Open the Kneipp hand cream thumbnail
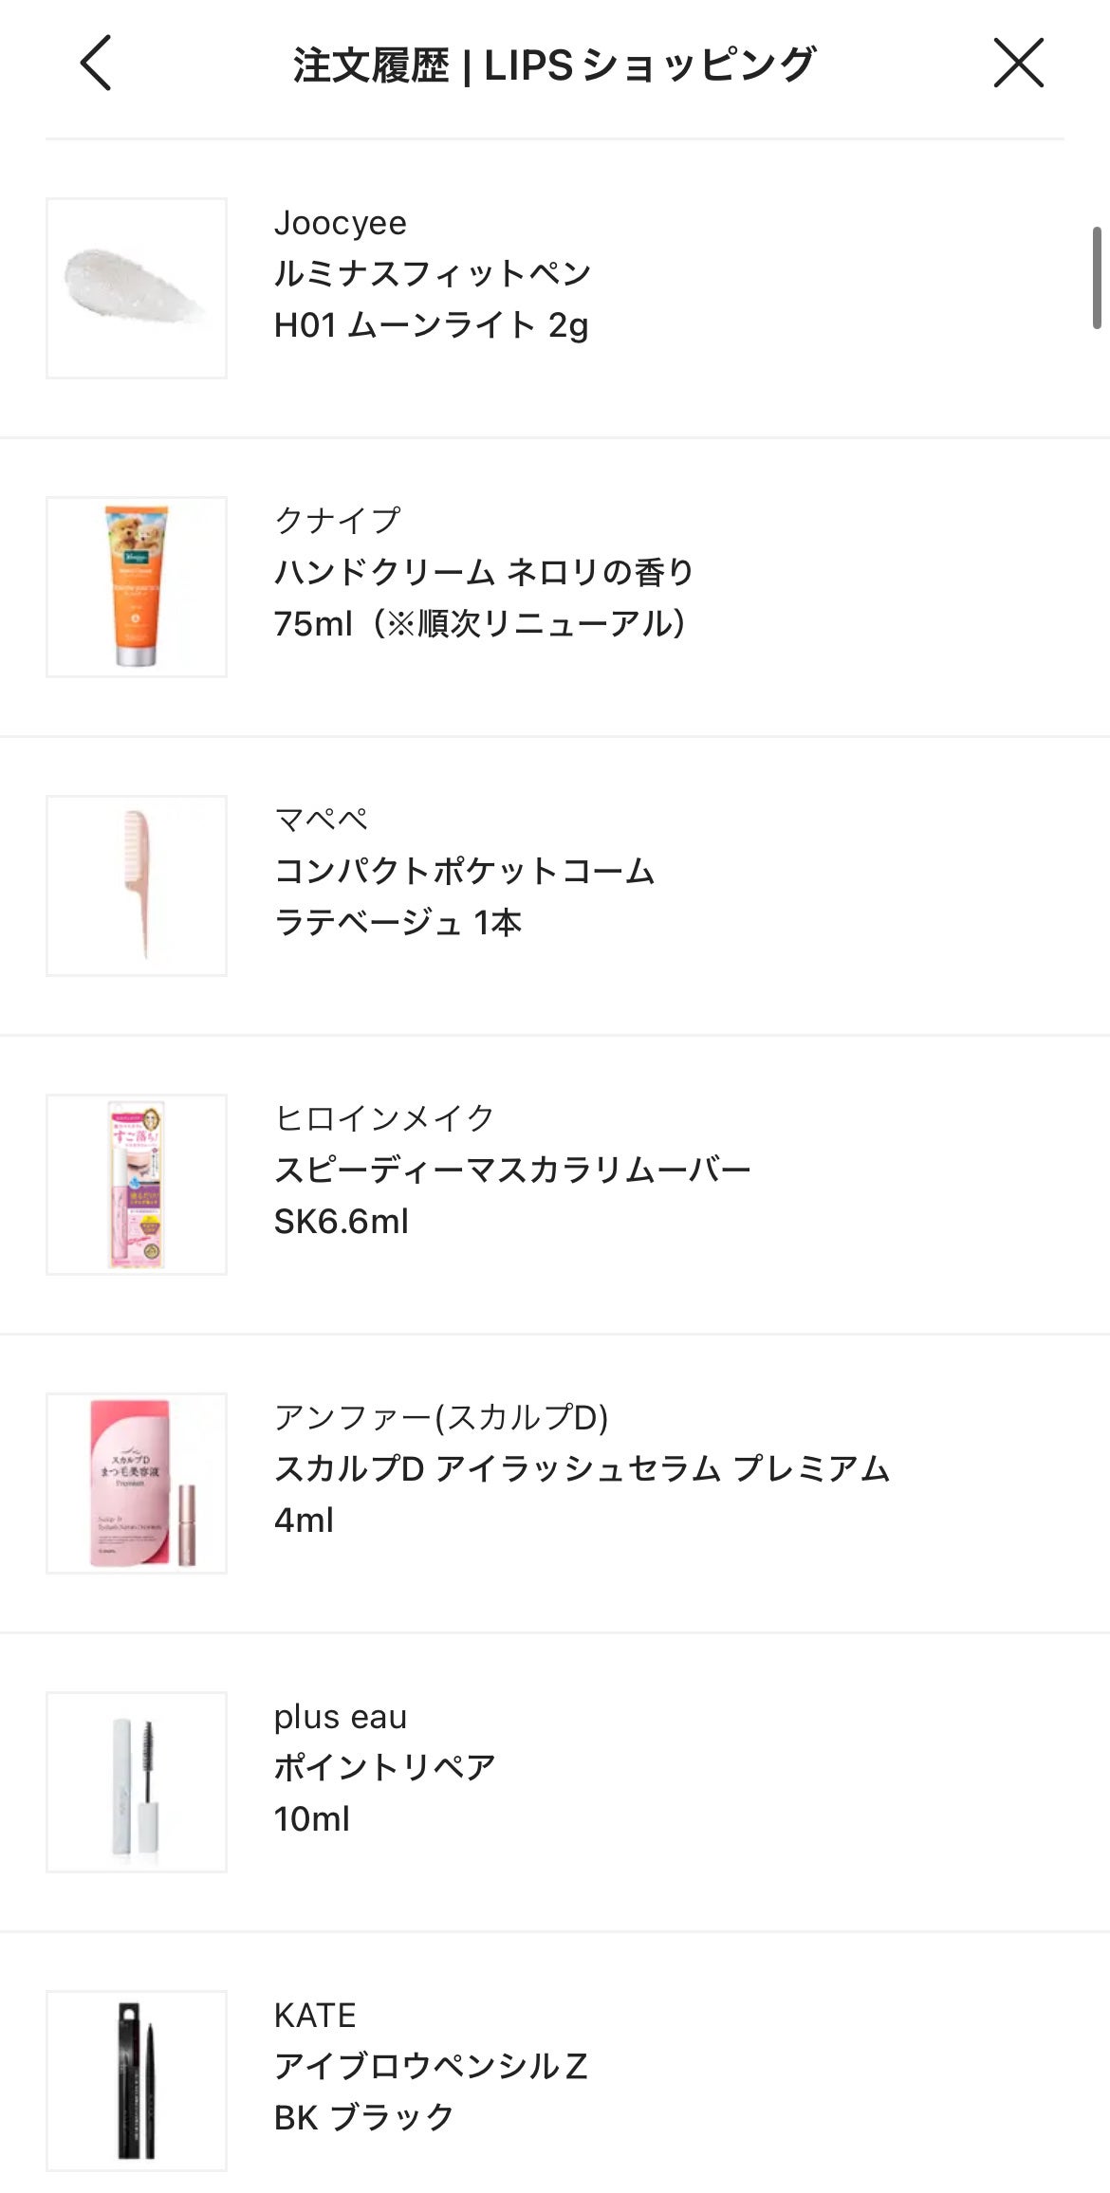This screenshot has height=2193, width=1110. [137, 586]
